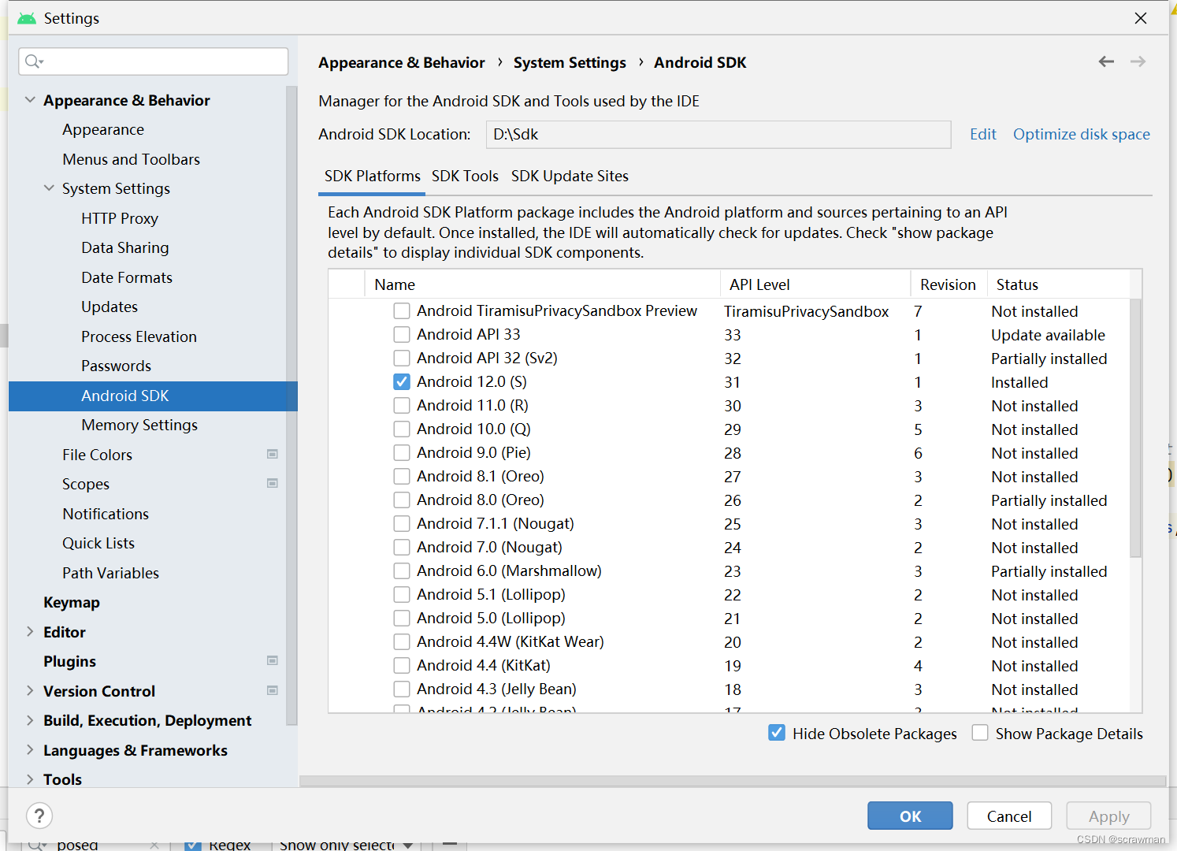Click the Apply button
Viewport: 1177px width, 851px height.
coord(1108,816)
